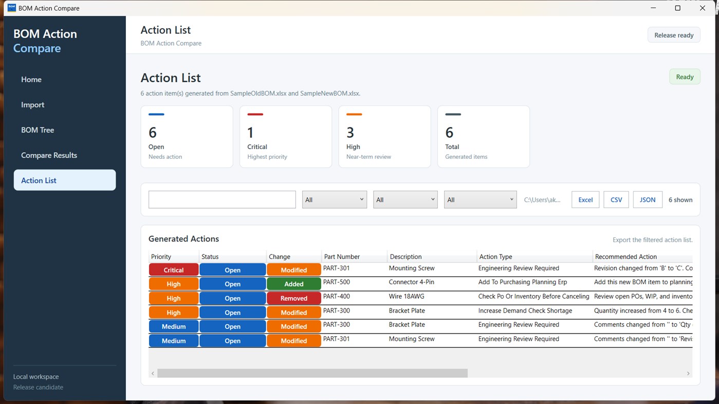Click the scrollbar left arrow
This screenshot has width=719, height=404.
153,373
